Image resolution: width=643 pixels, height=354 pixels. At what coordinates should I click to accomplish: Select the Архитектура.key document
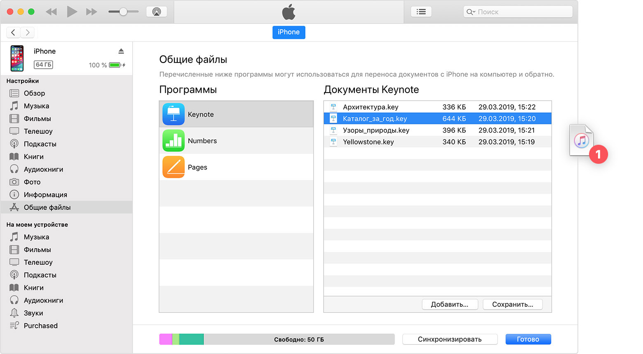(x=437, y=107)
